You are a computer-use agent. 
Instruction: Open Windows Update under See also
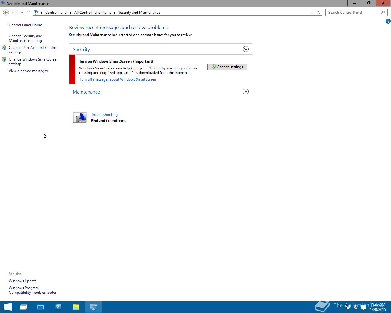click(23, 281)
